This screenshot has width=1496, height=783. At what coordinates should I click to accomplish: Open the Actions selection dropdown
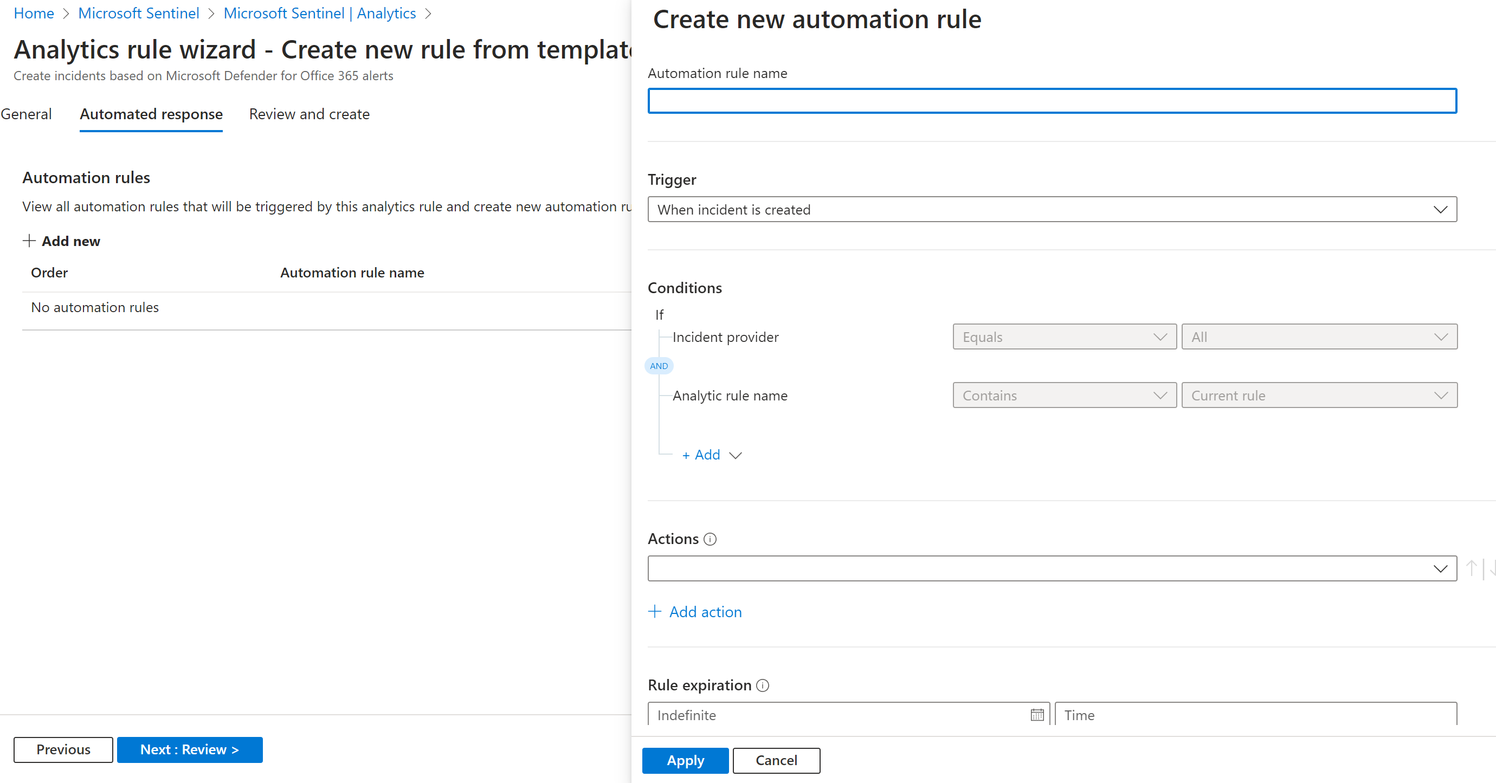(x=1052, y=568)
